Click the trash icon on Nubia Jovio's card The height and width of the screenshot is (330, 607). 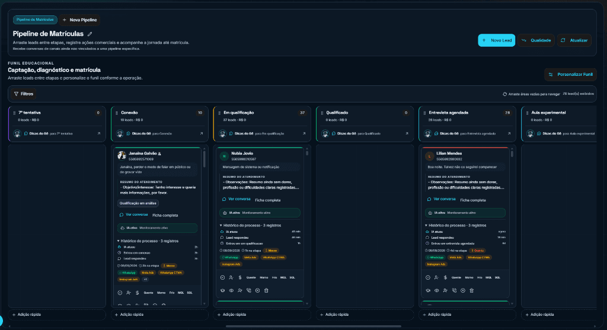coord(266,290)
